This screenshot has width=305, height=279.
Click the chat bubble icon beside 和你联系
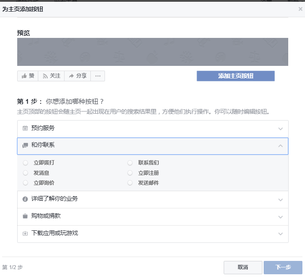coord(25,145)
